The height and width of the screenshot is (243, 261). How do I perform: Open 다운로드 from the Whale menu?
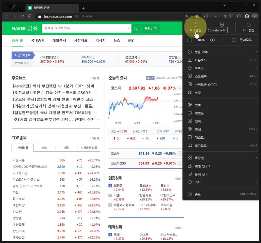point(221,60)
